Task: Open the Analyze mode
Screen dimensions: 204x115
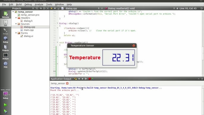Action: coord(5,56)
